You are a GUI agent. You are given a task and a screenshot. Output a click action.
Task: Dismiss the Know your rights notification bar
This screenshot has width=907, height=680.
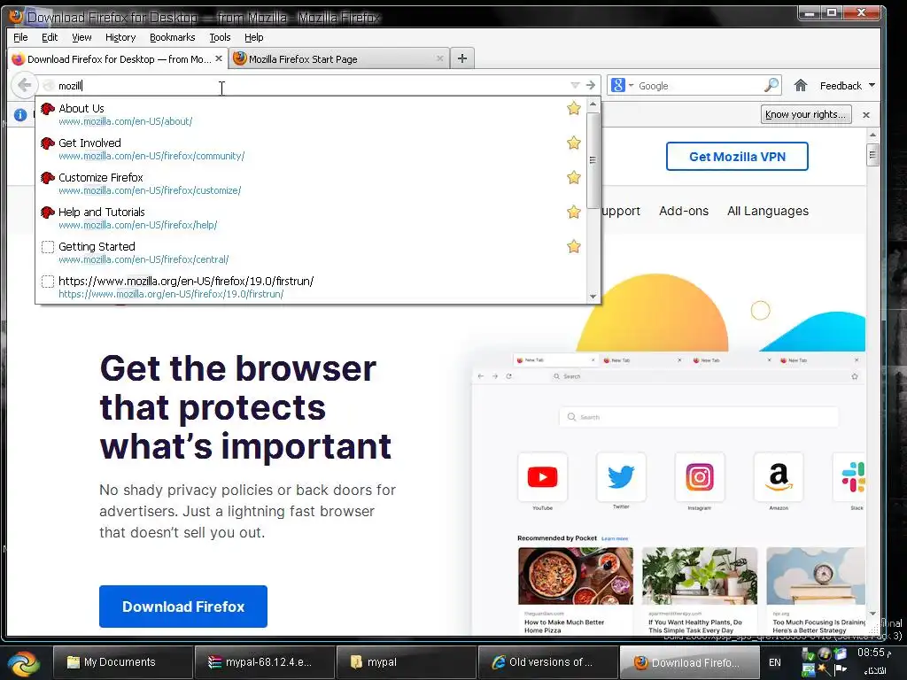pos(866,115)
